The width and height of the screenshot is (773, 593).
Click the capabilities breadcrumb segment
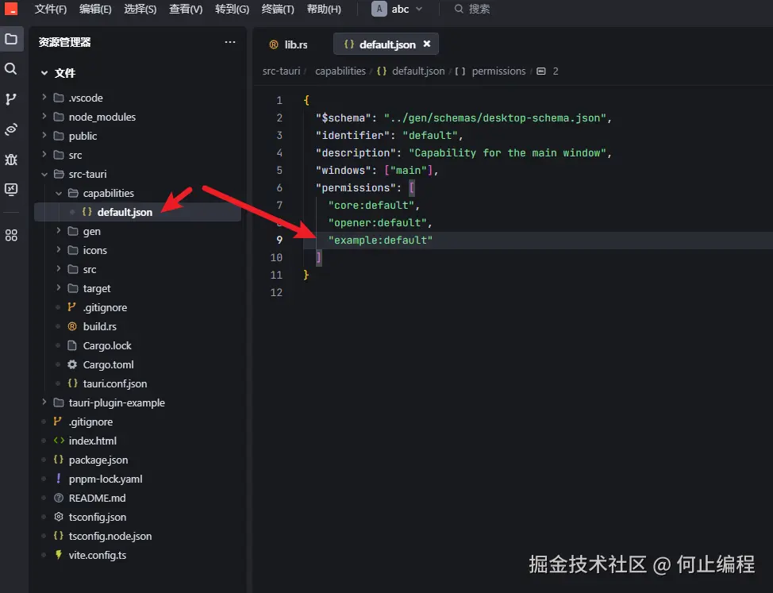pyautogui.click(x=340, y=71)
